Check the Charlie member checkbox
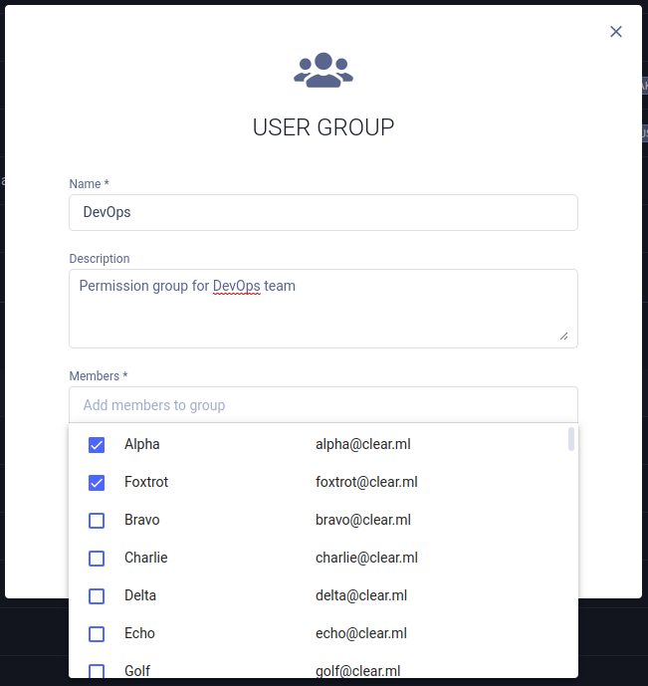 [x=97, y=559]
